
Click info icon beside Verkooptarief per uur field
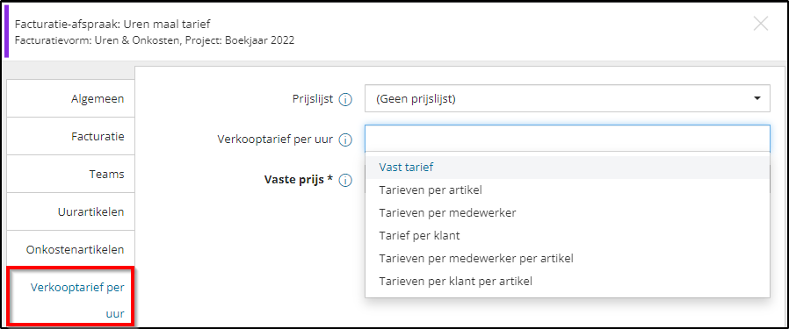tap(345, 140)
